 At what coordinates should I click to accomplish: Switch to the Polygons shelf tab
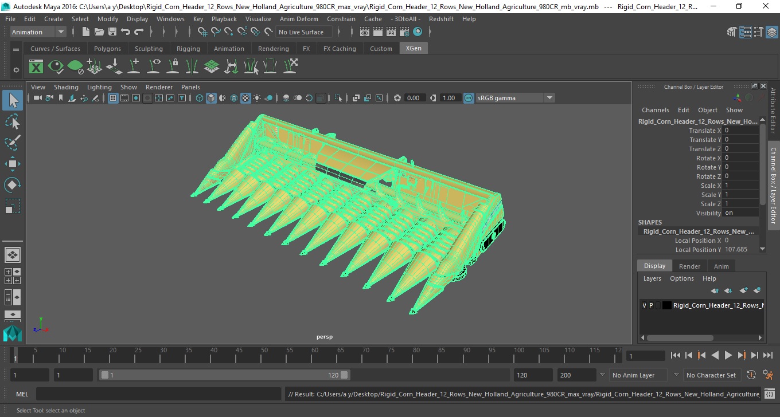(x=107, y=49)
